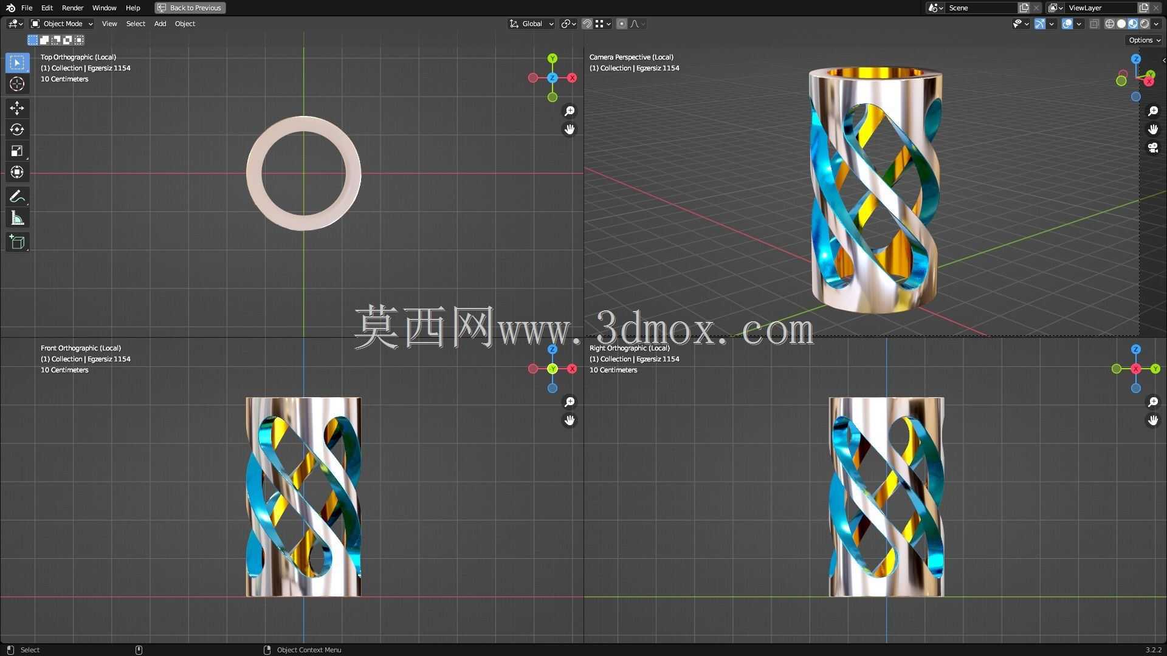Expand gizmo settings dropdown arrow
Image resolution: width=1167 pixels, height=656 pixels.
pyautogui.click(x=1052, y=24)
